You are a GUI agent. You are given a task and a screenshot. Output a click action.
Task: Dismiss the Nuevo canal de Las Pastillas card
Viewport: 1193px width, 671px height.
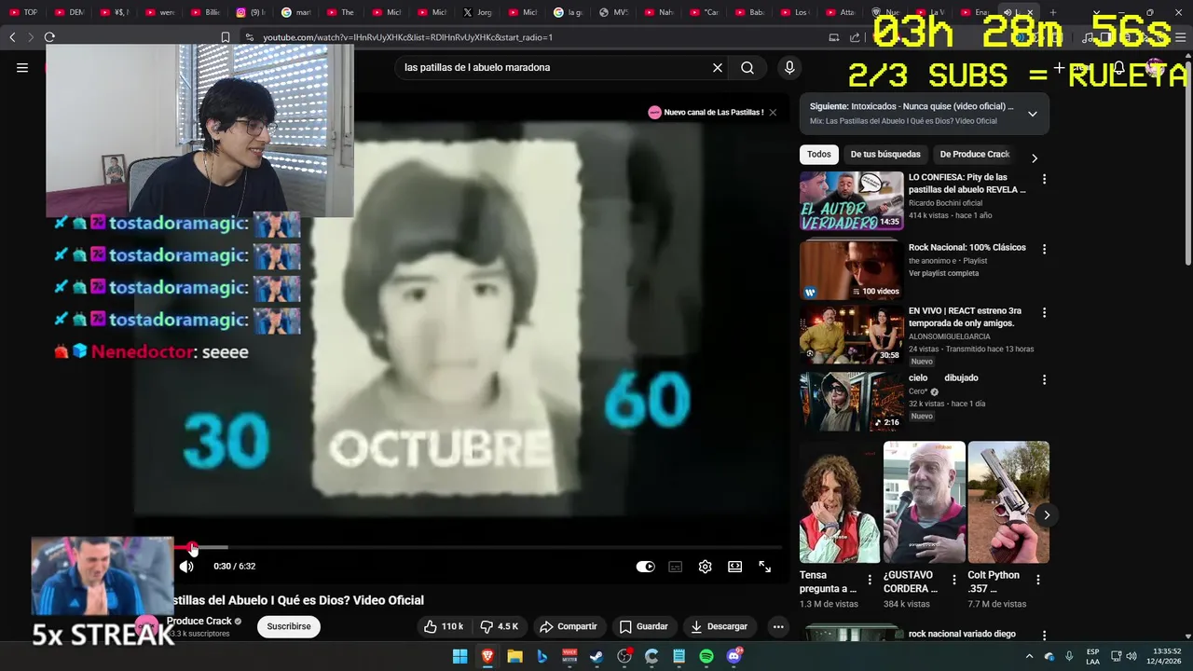click(773, 113)
